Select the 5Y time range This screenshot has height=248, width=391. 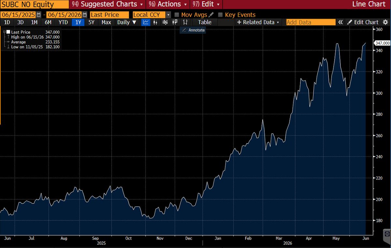coord(92,22)
